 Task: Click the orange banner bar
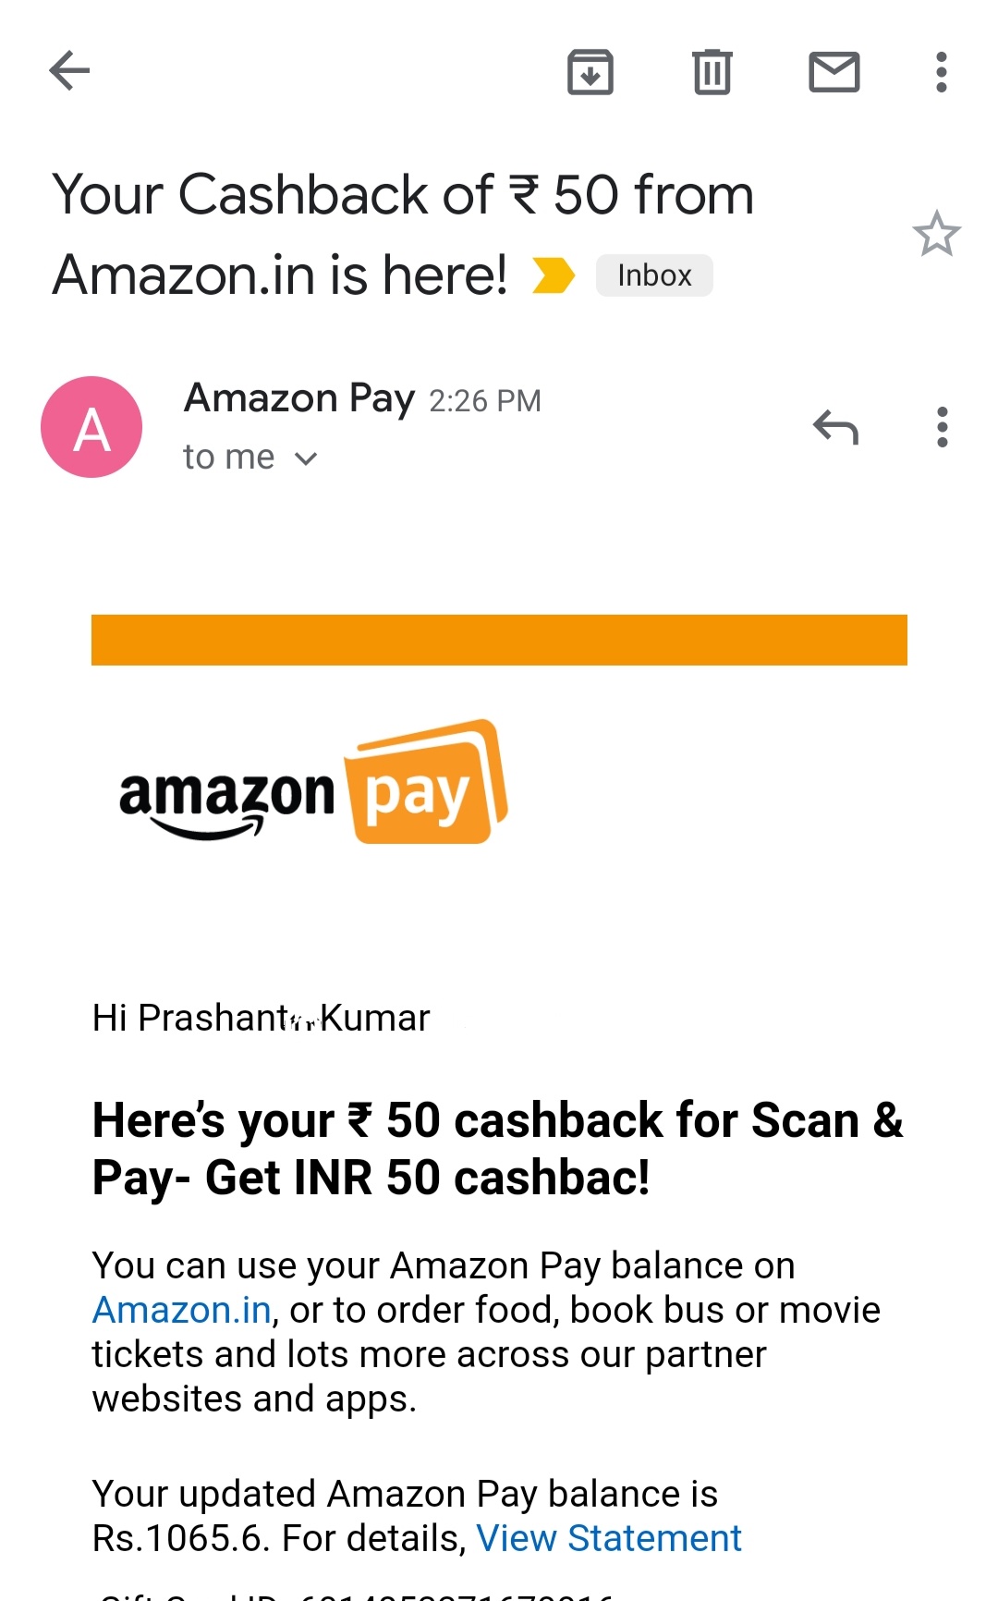click(x=499, y=640)
